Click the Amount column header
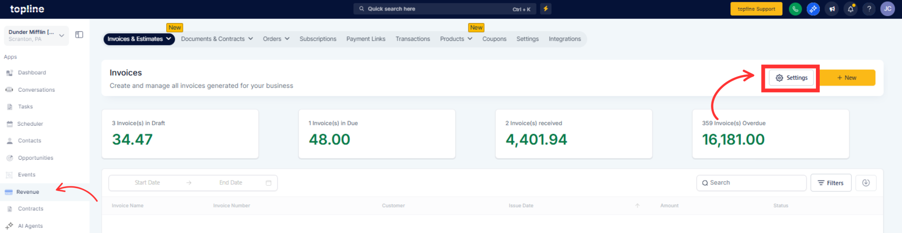The height and width of the screenshot is (233, 902). (x=669, y=206)
